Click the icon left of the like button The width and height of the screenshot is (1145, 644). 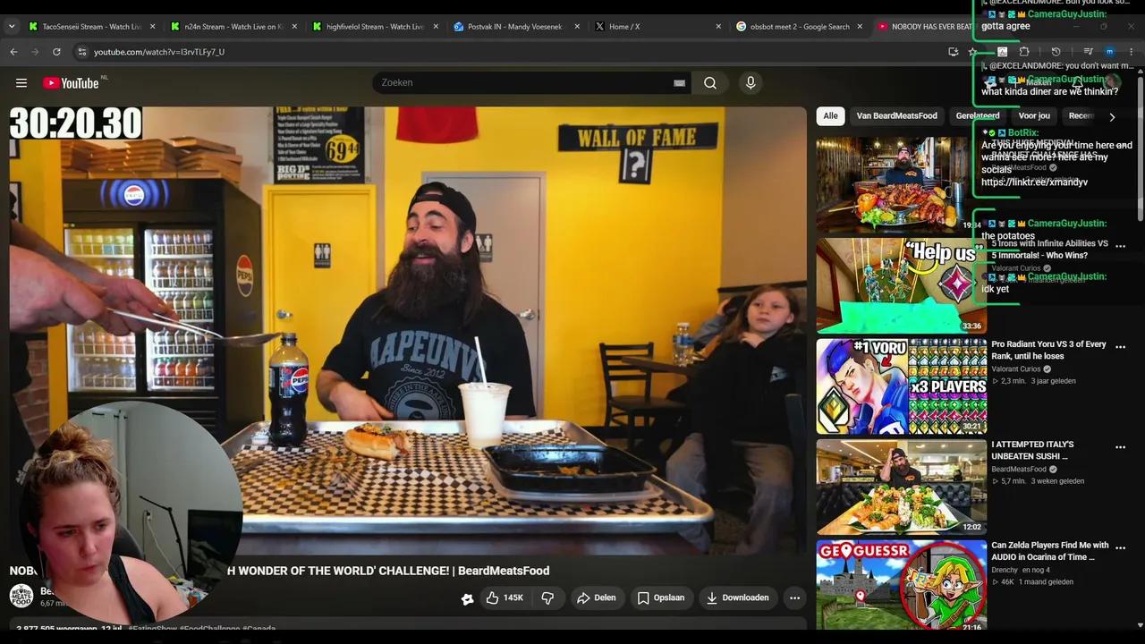pyautogui.click(x=467, y=598)
